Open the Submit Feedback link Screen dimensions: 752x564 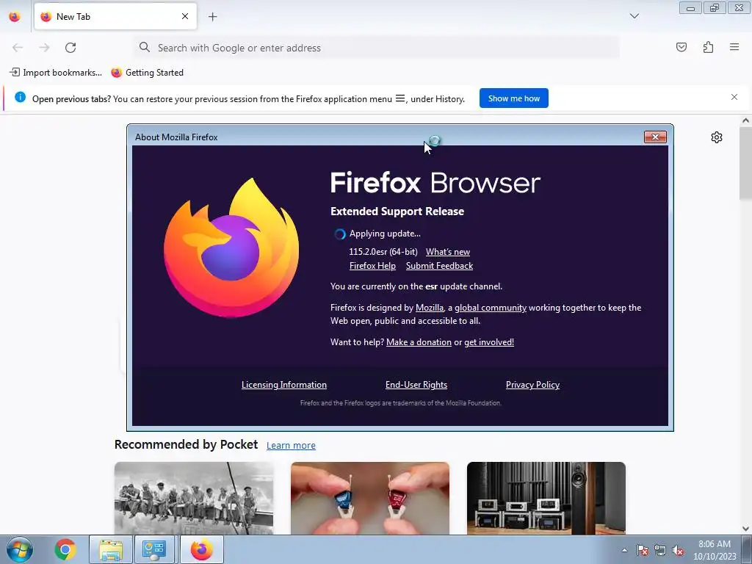tap(439, 266)
